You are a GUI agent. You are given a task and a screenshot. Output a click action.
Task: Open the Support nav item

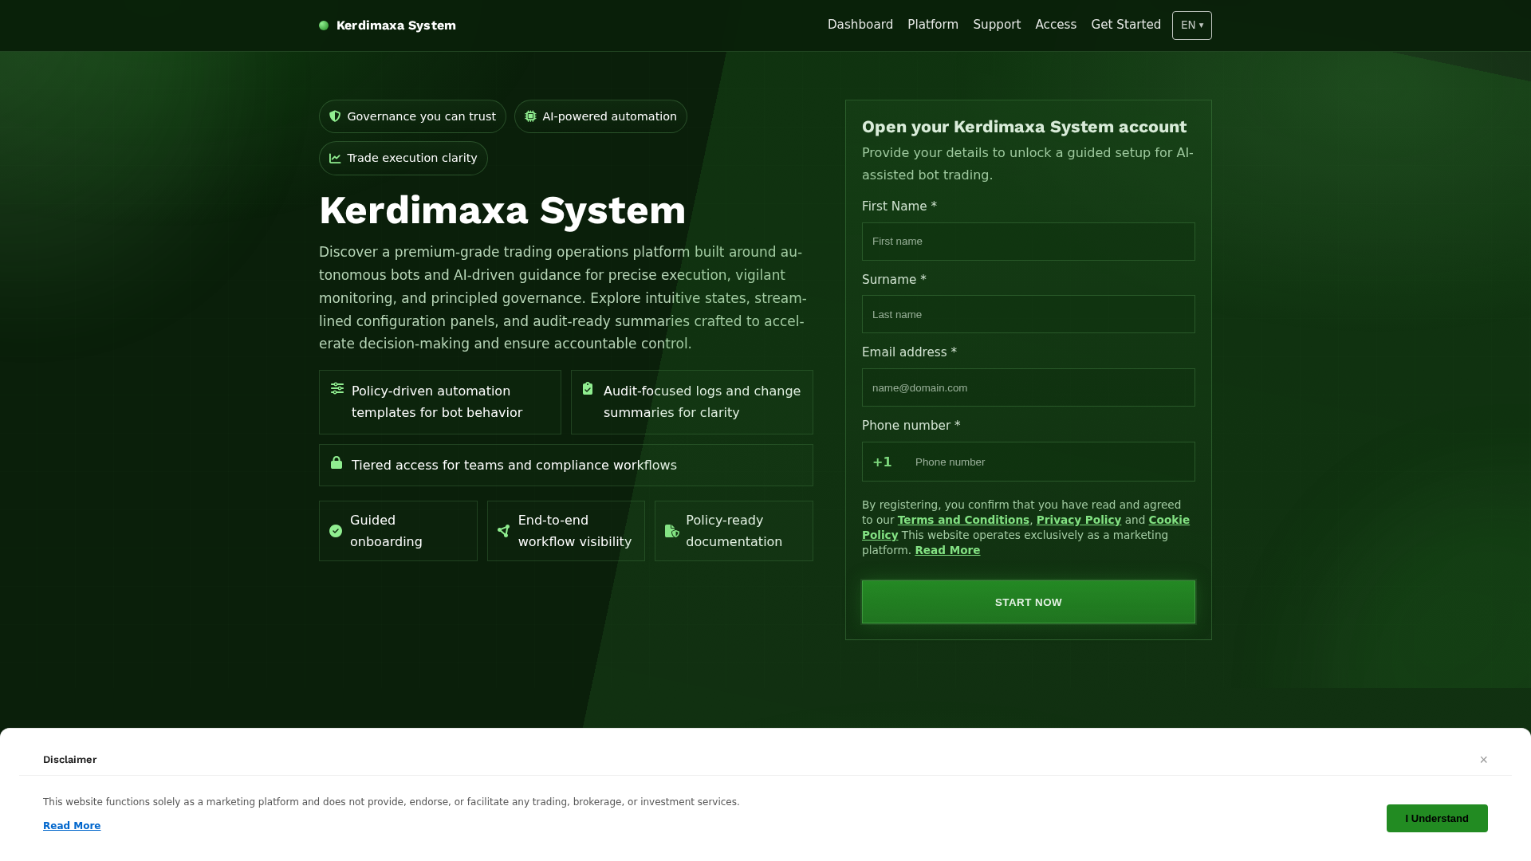point(997,25)
